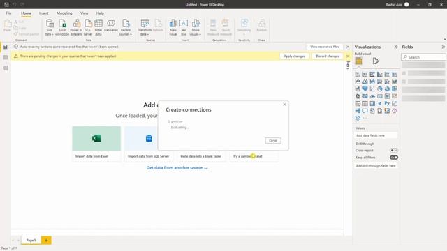Screen dimensions: 447x251
Task: Switch to Report view in sidebar
Action: click(6, 47)
